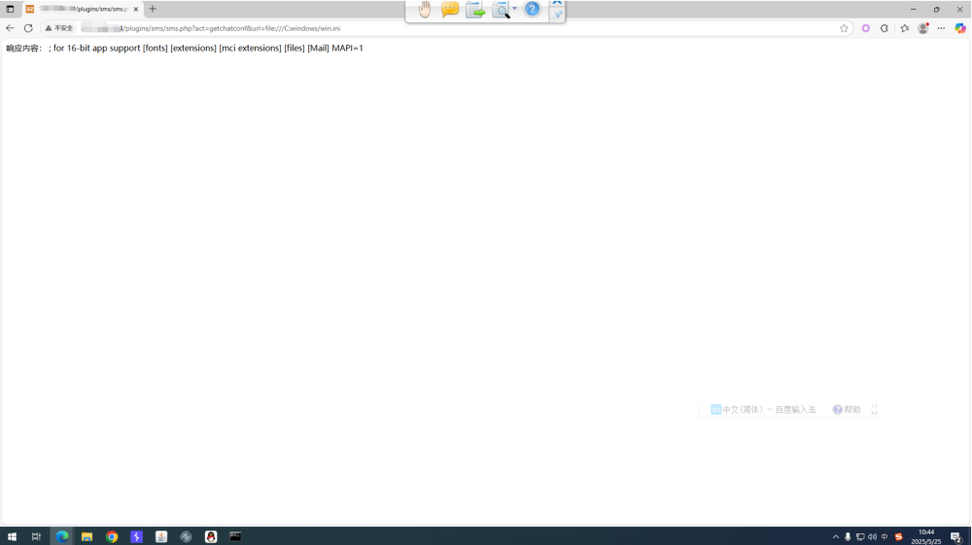The width and height of the screenshot is (972, 545).
Task: Toggle the 中 input language indicator
Action: (x=885, y=536)
